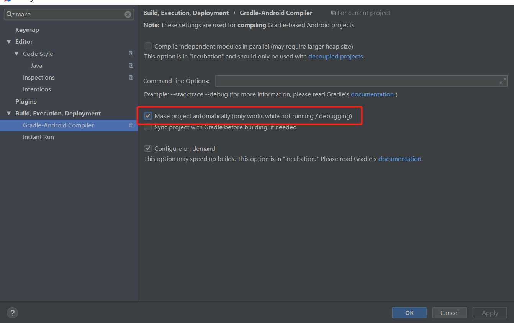Open the Keymap settings page
Image resolution: width=514 pixels, height=323 pixels.
(27, 29)
